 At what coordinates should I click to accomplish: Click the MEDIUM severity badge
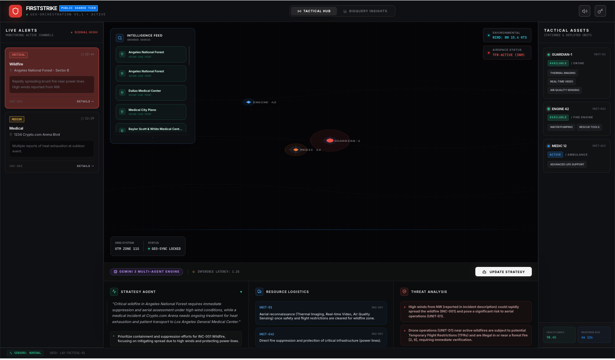tap(17, 119)
